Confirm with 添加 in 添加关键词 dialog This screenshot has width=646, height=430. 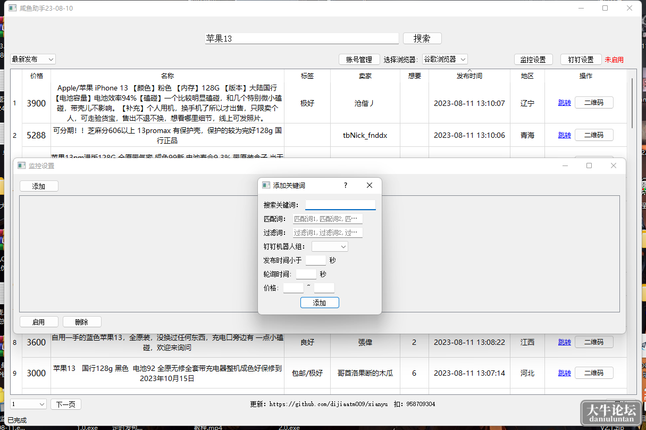320,303
